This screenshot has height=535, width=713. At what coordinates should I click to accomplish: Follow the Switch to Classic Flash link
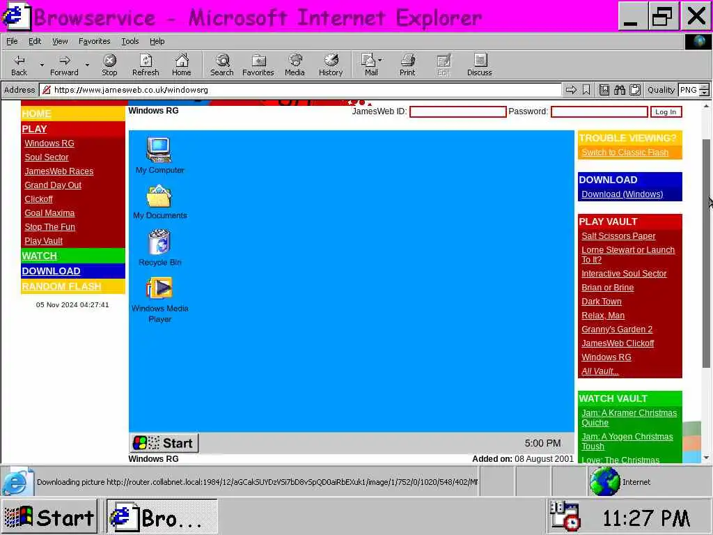click(625, 153)
